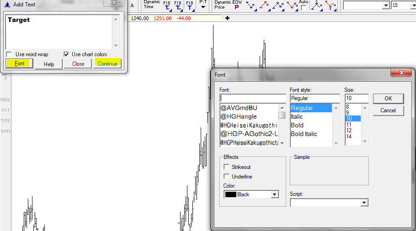Click the font list scroll-down arrow
Viewport: 416px width, 231px height.
coord(282,143)
